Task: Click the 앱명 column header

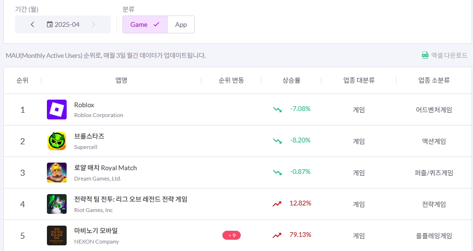Action: coord(122,80)
